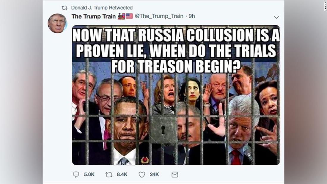Screen dimensions: 327x184
Task: Click the American flag emoji beside the name
Action: pos(129,16)
